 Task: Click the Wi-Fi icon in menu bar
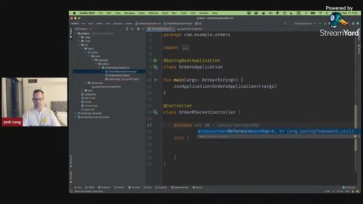(x=320, y=13)
